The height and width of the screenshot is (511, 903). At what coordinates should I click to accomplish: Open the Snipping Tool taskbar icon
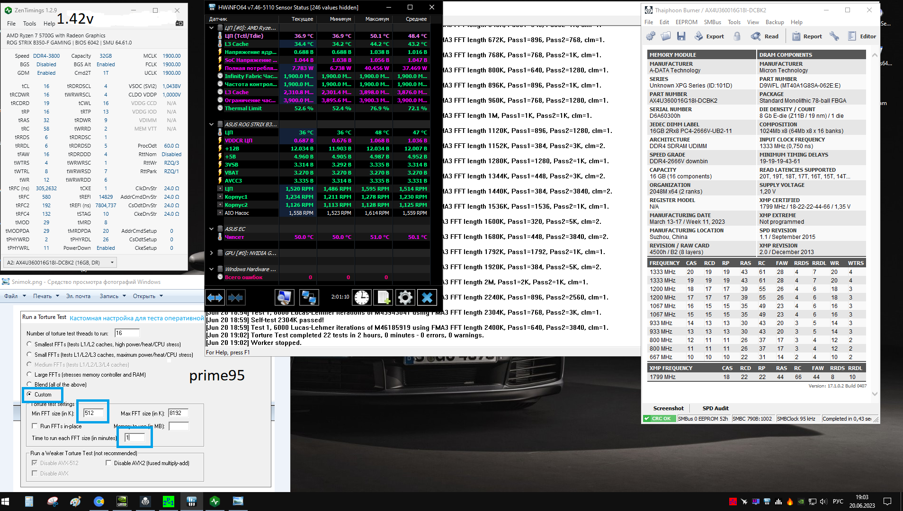[53, 502]
